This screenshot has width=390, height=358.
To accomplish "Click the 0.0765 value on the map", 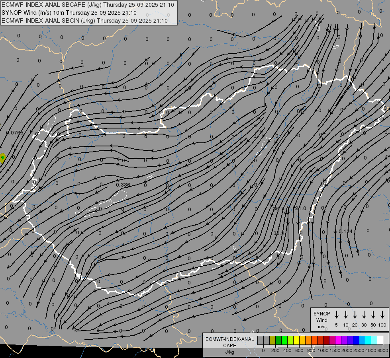I will (x=15, y=133).
